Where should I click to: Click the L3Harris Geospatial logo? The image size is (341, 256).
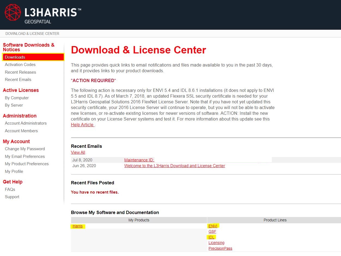[43, 14]
